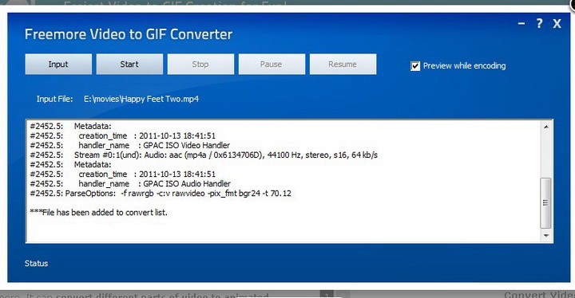Viewport: 575px width, 298px height.
Task: Click the Status label
Action: coord(36,263)
